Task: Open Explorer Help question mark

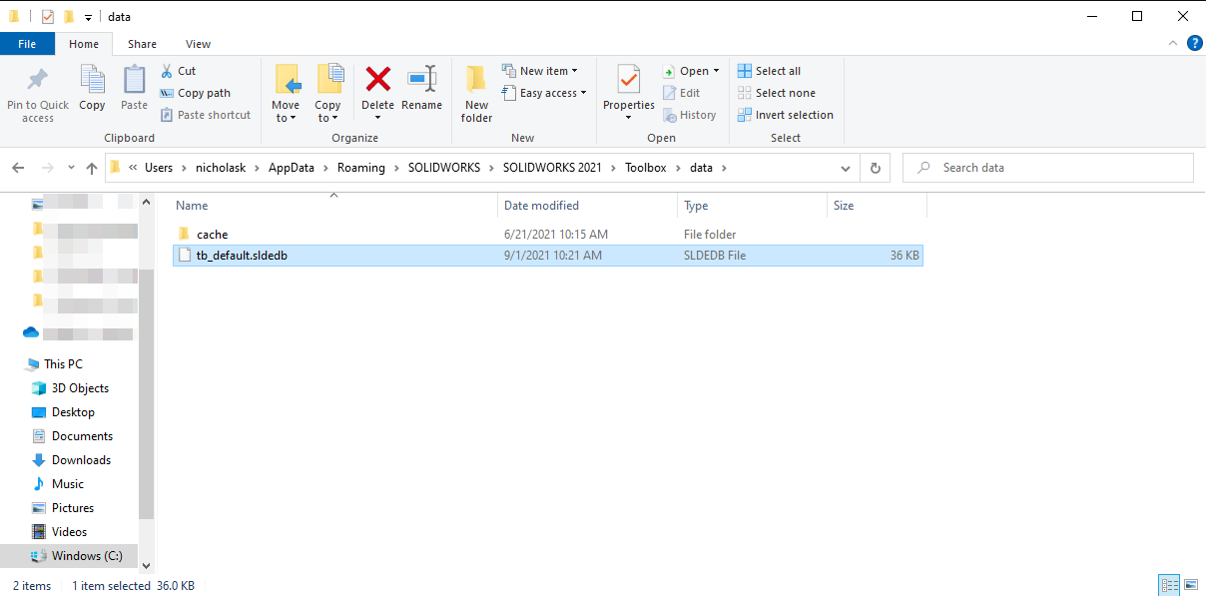Action: click(x=1194, y=43)
